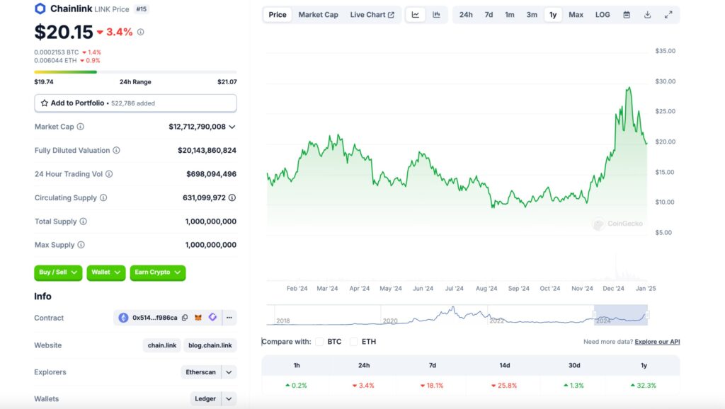Screen dimensions: 725x409
Task: Switch to line chart view icon
Action: tap(416, 15)
